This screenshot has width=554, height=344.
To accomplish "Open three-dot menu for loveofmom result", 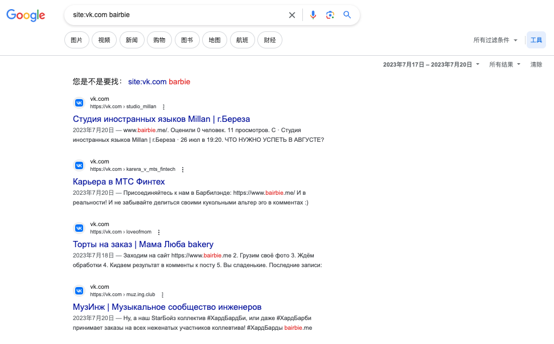I will click(x=159, y=232).
